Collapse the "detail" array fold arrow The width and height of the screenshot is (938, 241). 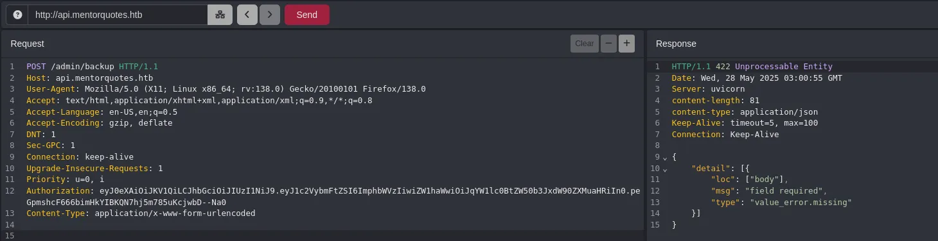point(665,169)
